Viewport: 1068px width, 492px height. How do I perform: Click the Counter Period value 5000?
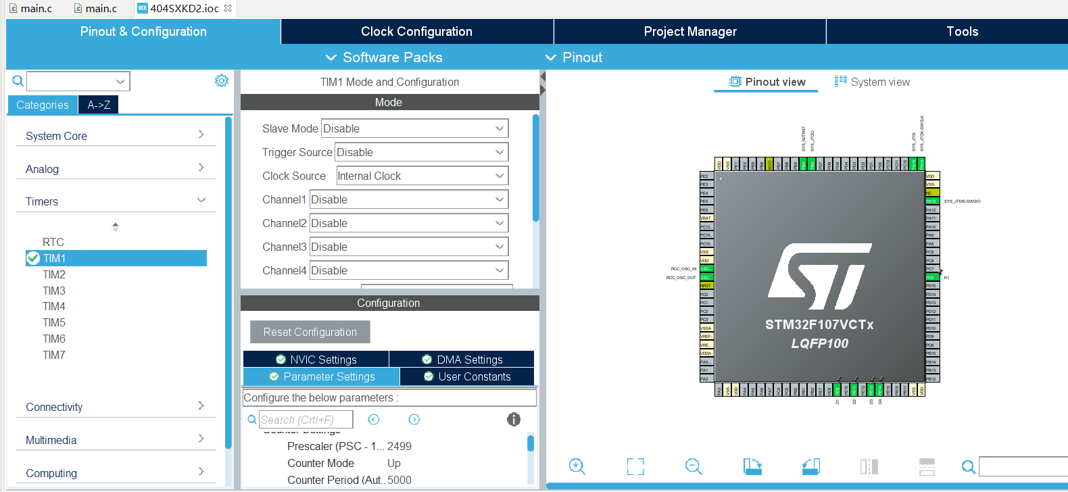click(399, 480)
